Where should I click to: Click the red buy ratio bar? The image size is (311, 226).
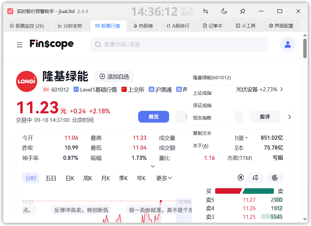pyautogui.click(x=228, y=191)
